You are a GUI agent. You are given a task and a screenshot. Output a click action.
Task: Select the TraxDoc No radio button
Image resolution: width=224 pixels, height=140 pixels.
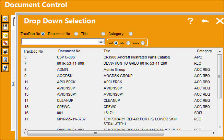pyautogui.click(x=43, y=34)
